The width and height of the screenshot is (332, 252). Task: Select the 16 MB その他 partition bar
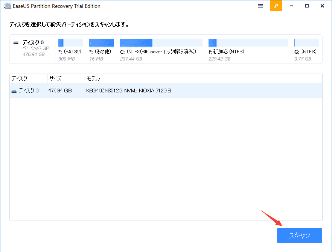[x=101, y=42]
